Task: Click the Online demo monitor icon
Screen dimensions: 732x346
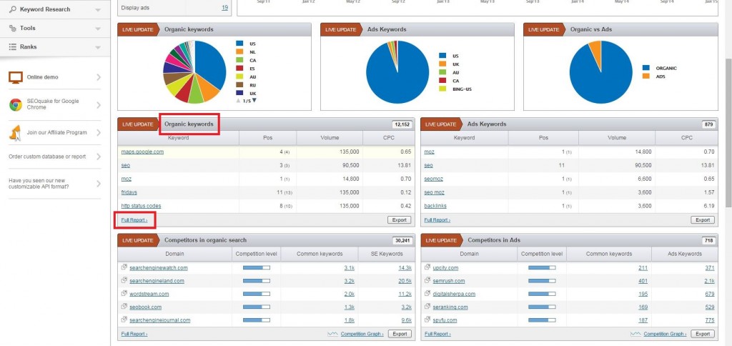Action: 16,77
